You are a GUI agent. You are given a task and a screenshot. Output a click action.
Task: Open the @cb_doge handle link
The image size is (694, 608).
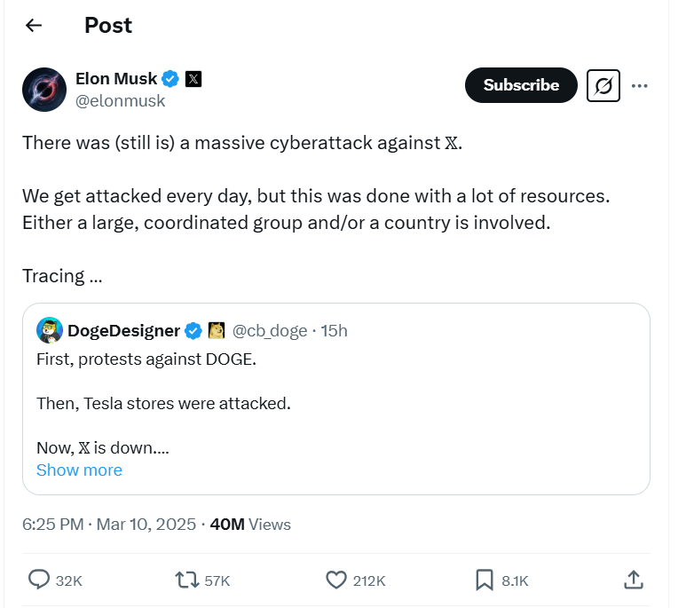[x=270, y=331]
